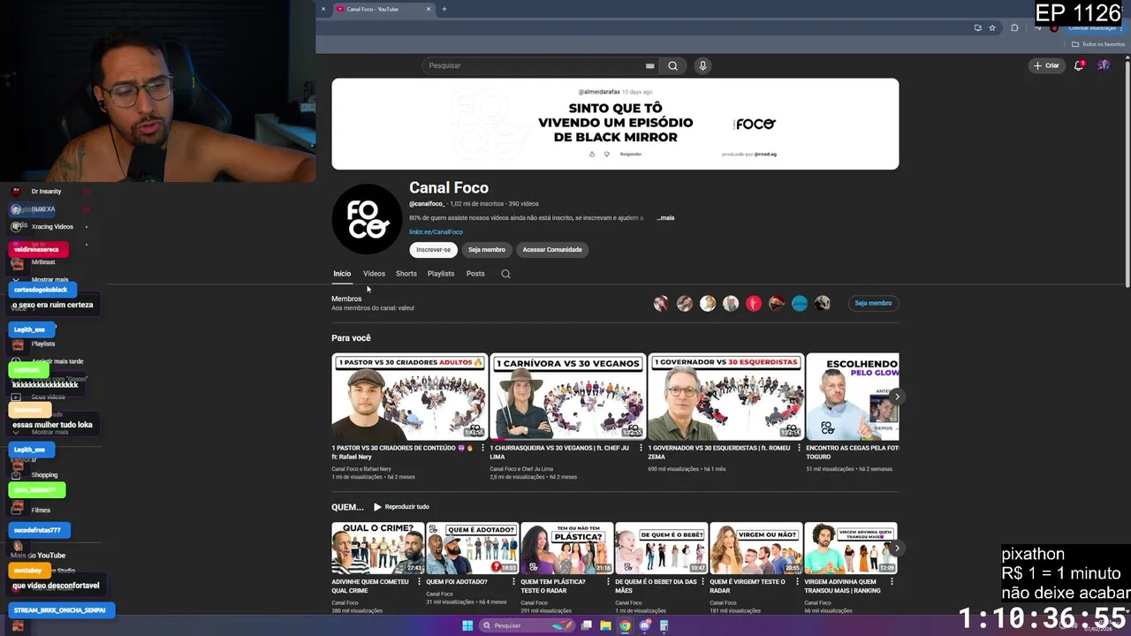Image resolution: width=1131 pixels, height=636 pixels.
Task: Click the Criar create button
Action: pyautogui.click(x=1046, y=65)
